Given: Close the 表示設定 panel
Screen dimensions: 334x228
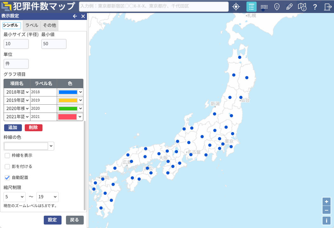Looking at the screenshot, I should point(83,16).
